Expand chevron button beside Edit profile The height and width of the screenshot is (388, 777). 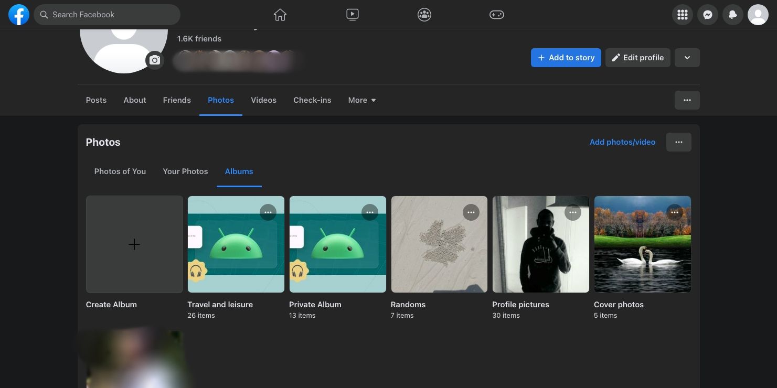point(687,58)
